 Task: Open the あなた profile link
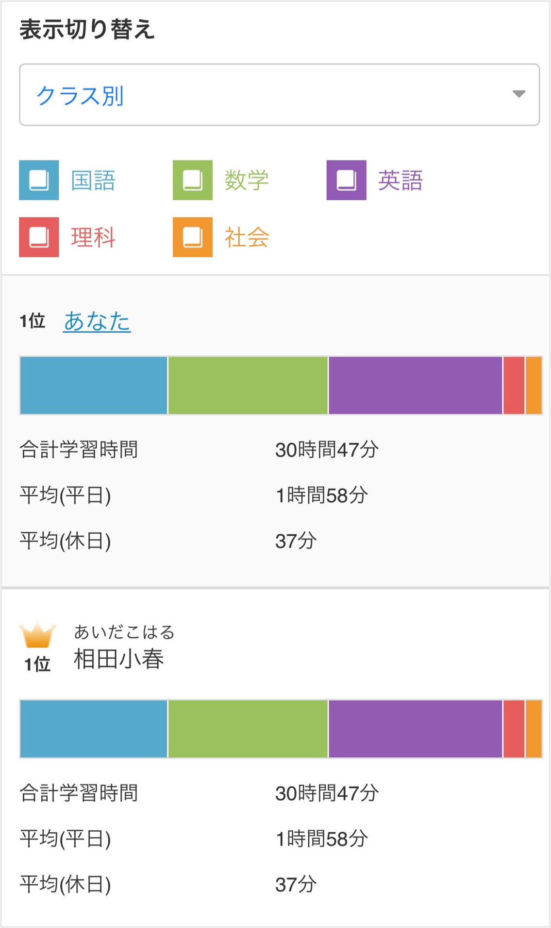97,321
